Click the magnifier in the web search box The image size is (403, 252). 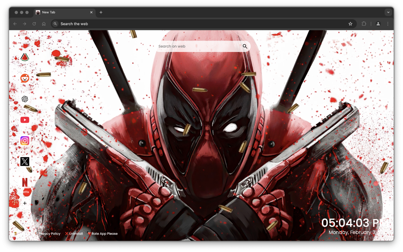245,46
